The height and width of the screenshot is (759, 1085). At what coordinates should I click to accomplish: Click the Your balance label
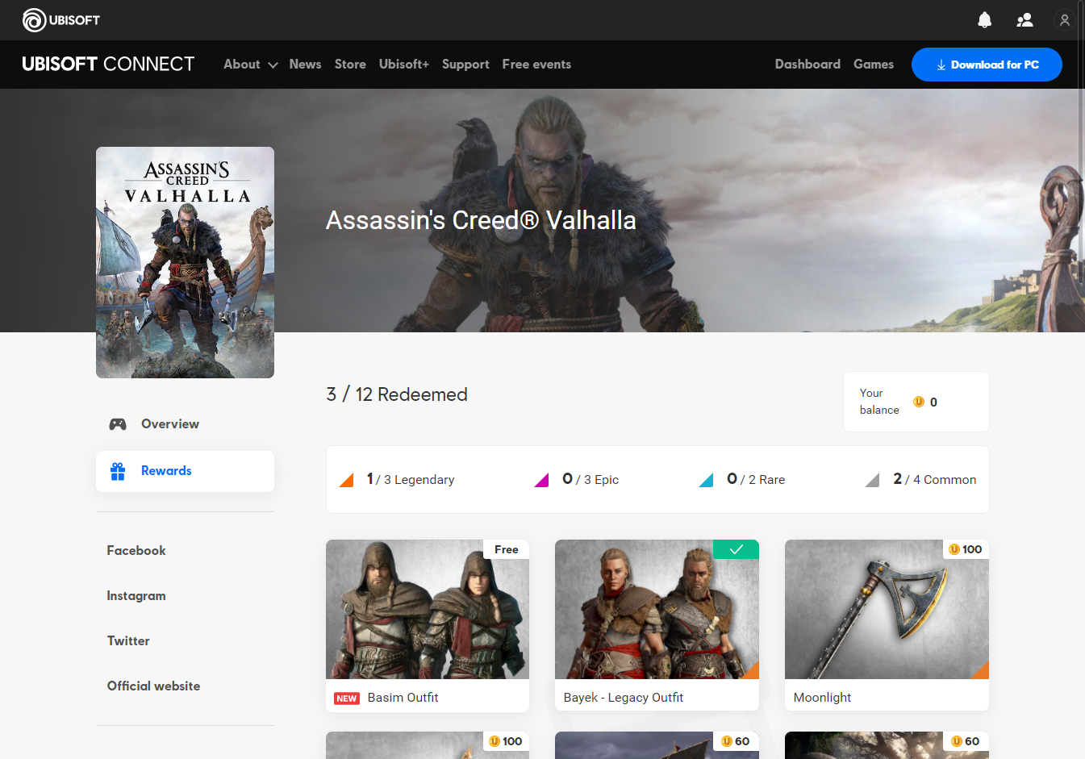click(x=879, y=402)
